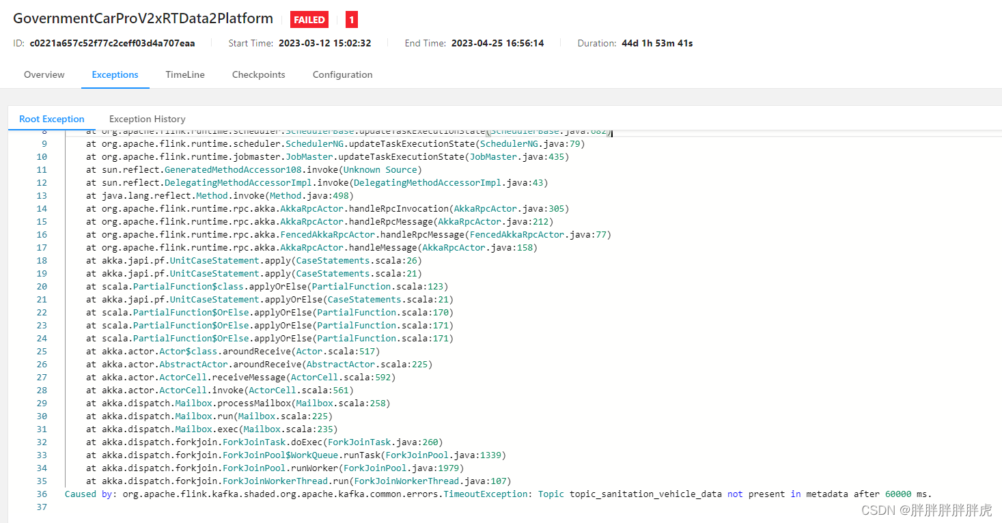The image size is (1002, 523).
Task: Click the AbstractActor.aroundReceive stack frame
Action: [259, 365]
